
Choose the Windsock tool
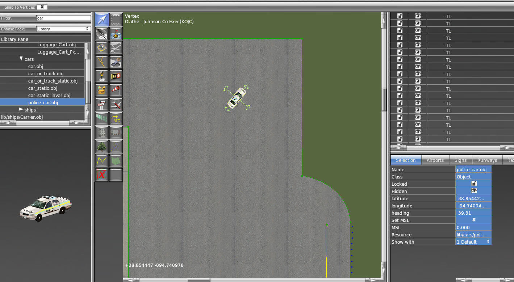click(x=116, y=90)
